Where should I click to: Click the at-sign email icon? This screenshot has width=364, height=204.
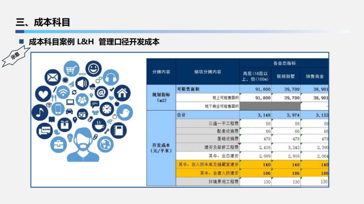(x=101, y=92)
